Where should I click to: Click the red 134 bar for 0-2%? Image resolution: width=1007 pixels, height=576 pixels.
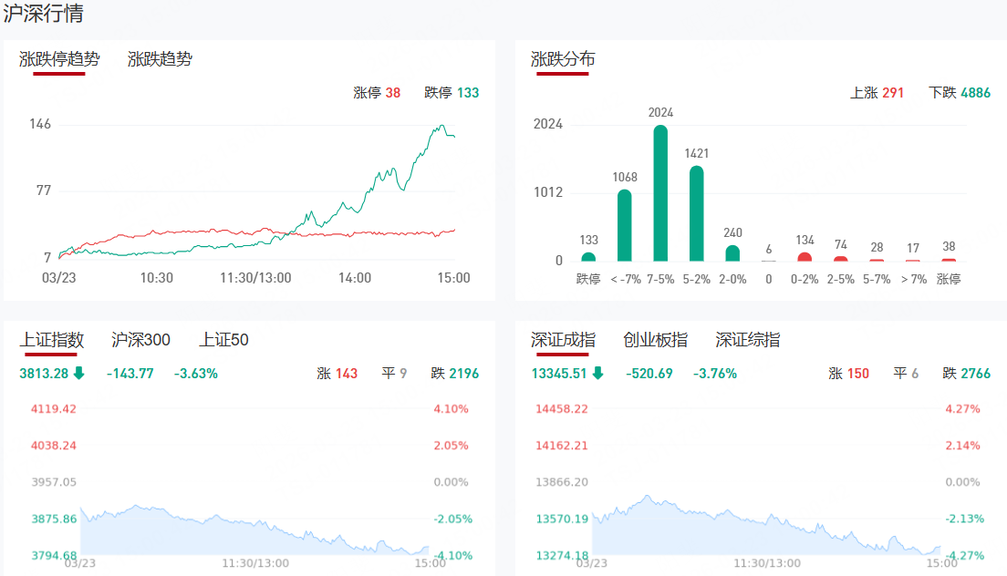[x=805, y=257]
